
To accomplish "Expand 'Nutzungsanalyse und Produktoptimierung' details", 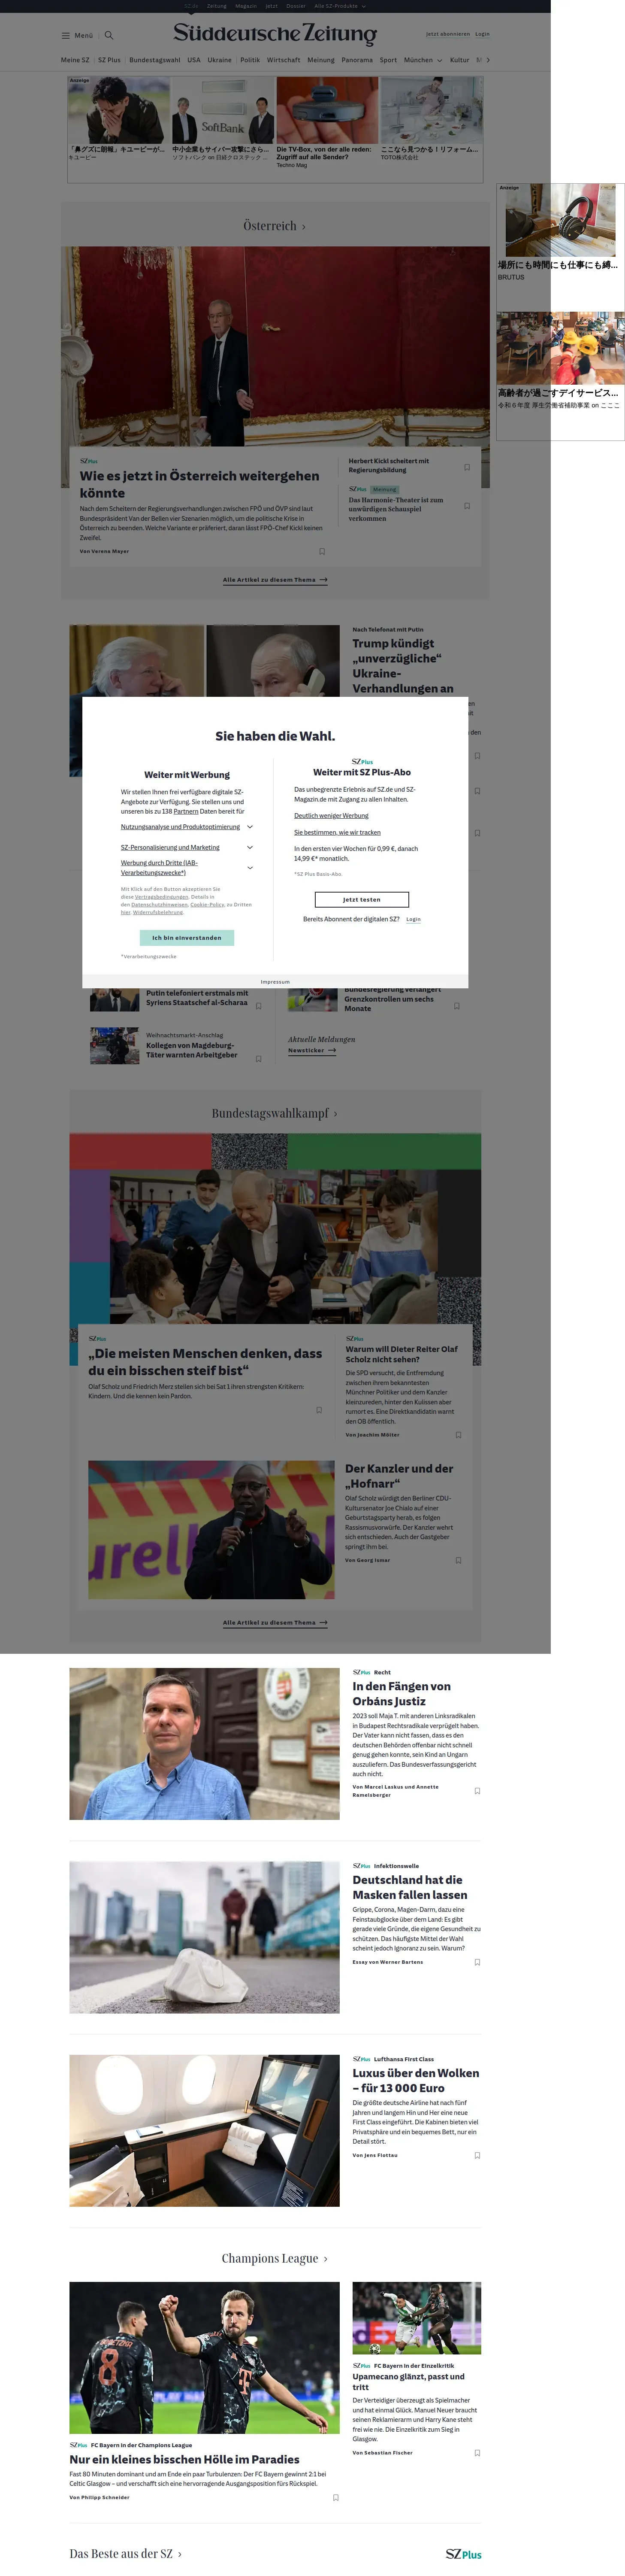I will [250, 827].
